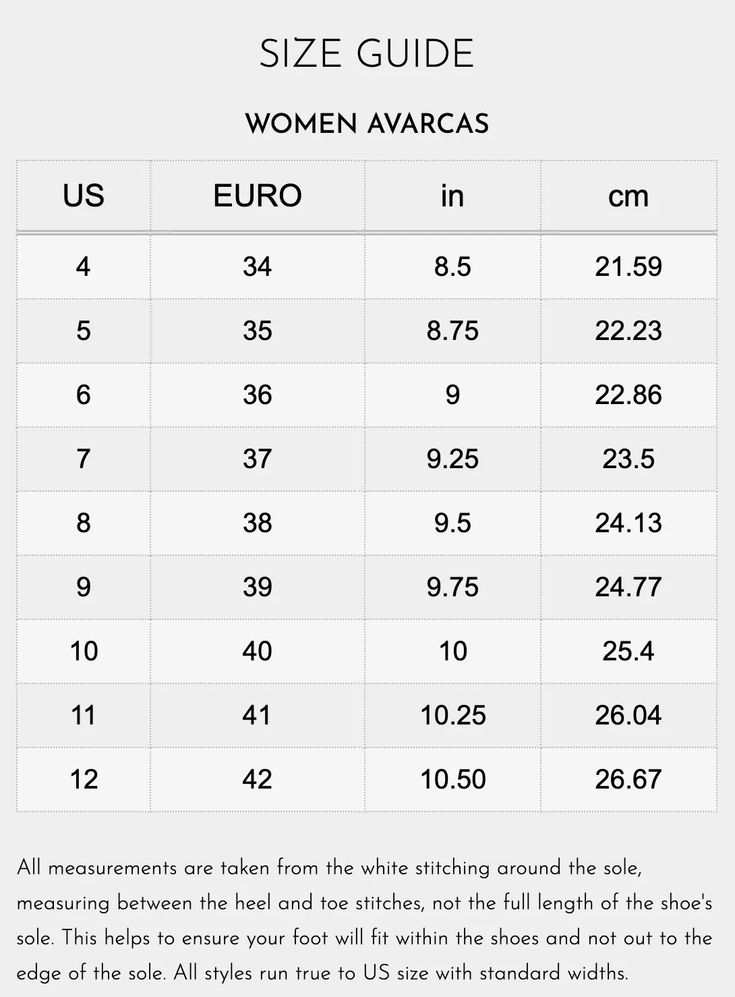Click the EURO column header

(258, 196)
